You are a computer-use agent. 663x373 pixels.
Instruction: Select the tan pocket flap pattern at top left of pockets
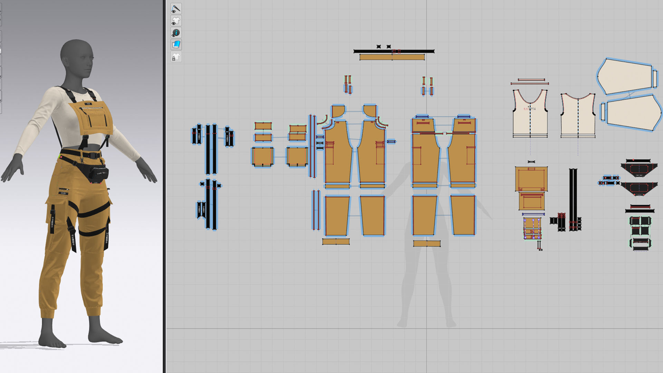click(x=263, y=126)
